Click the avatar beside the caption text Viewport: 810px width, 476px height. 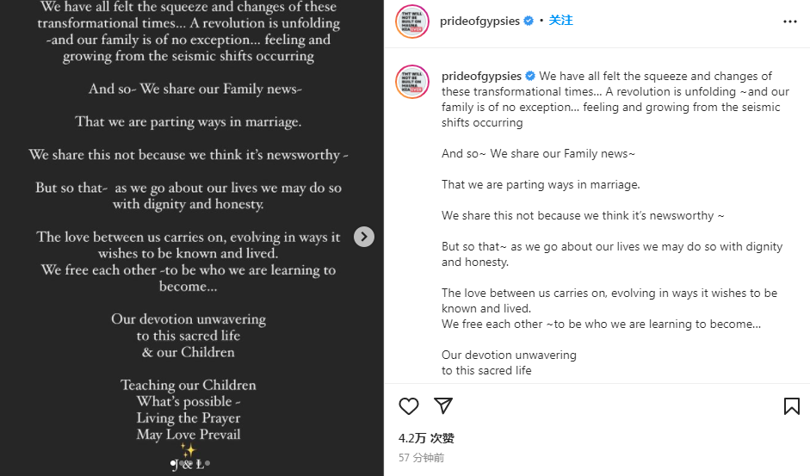(x=412, y=82)
